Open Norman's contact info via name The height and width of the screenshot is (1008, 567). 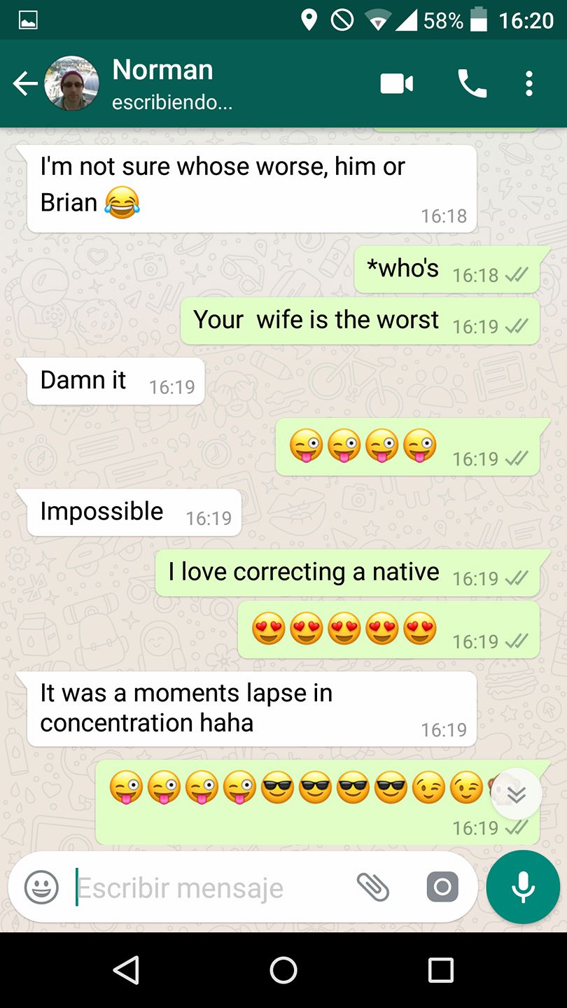click(x=162, y=70)
